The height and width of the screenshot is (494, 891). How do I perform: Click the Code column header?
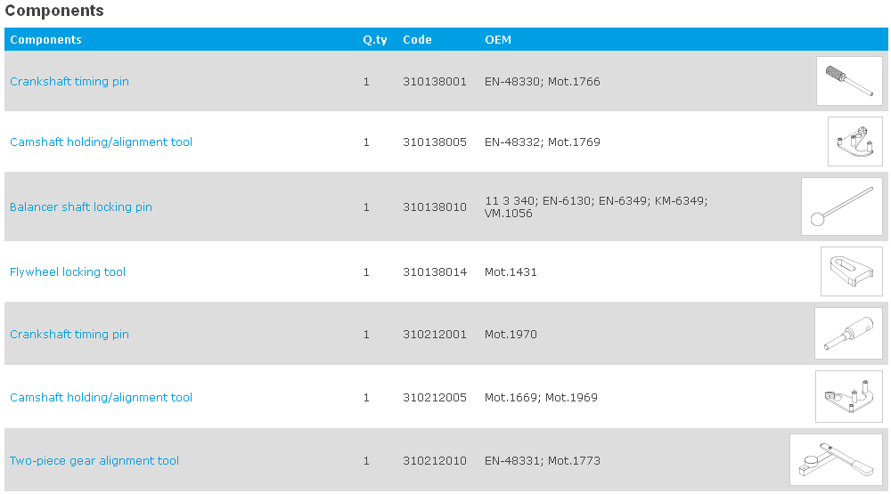(417, 40)
